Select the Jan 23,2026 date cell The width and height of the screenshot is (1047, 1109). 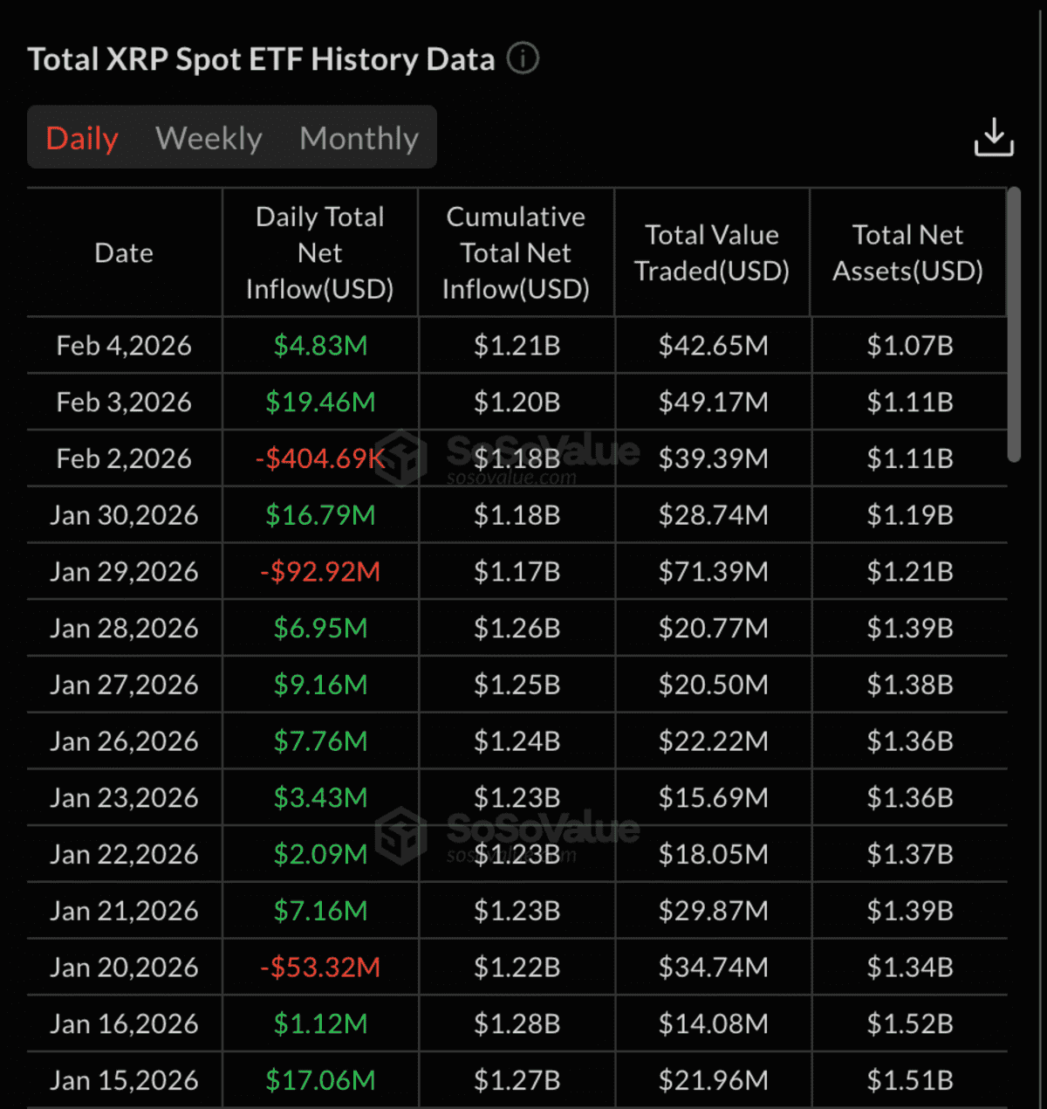tap(124, 797)
